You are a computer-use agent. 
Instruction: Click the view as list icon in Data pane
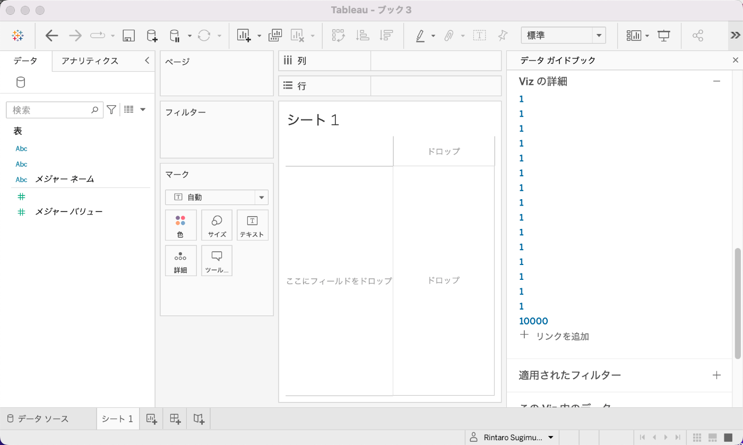pos(128,109)
